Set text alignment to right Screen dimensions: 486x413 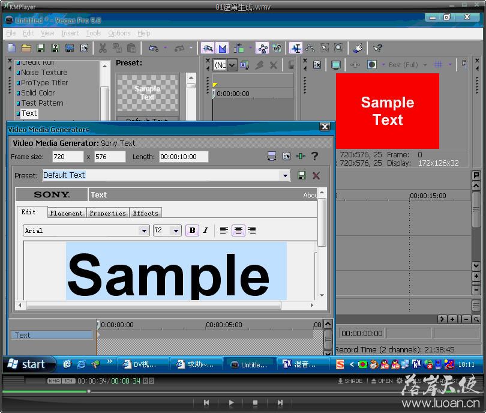click(252, 231)
